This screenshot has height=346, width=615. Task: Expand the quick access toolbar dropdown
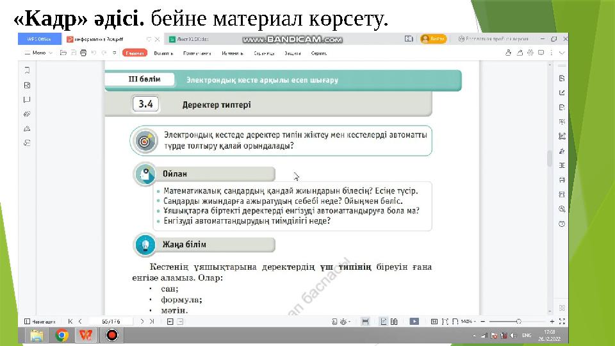[114, 53]
